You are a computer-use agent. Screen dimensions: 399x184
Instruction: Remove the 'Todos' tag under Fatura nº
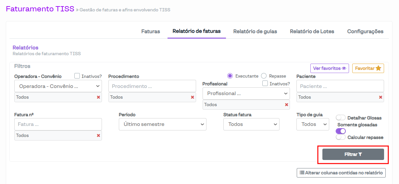pyautogui.click(x=98, y=136)
